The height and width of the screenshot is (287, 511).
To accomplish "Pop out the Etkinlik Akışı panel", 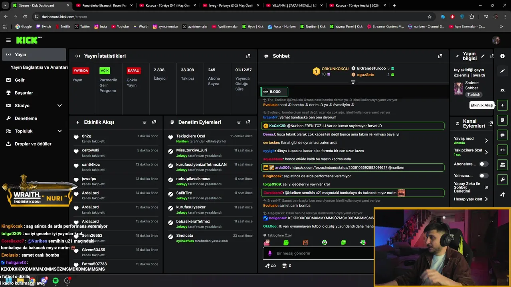I will click(x=154, y=122).
